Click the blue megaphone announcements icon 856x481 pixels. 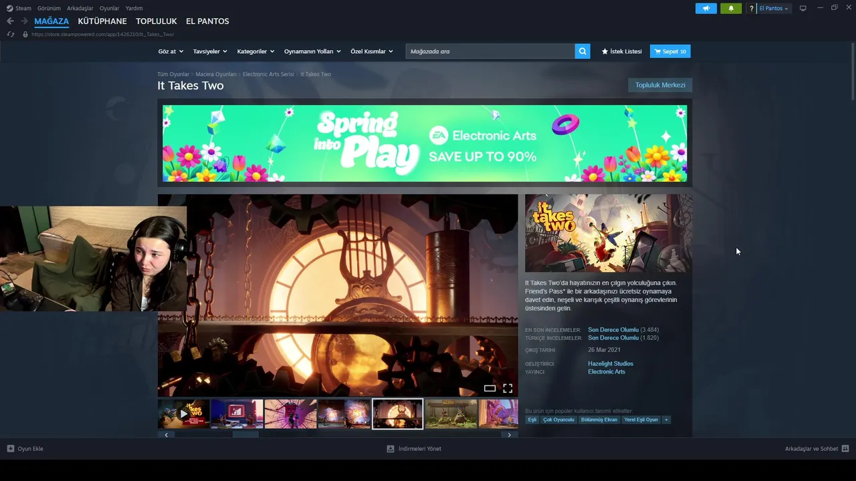coord(706,9)
